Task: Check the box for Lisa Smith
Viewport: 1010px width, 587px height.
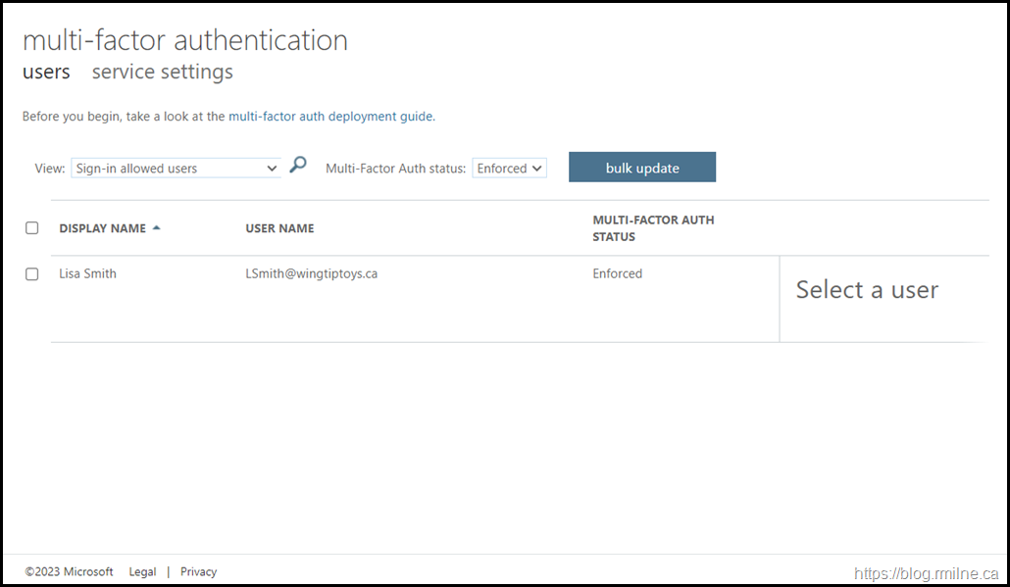Action: (31, 274)
